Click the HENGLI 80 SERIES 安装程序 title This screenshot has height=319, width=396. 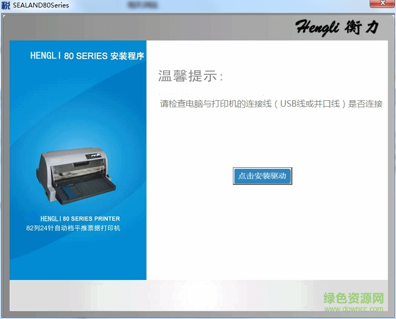point(87,56)
